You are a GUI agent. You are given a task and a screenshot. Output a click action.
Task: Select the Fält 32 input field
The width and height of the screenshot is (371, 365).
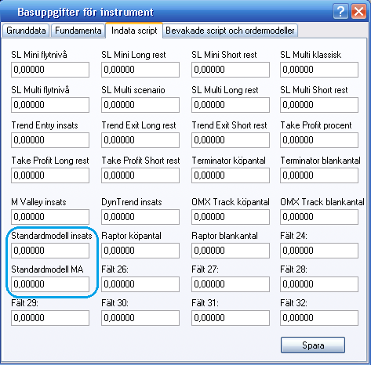(x=319, y=318)
